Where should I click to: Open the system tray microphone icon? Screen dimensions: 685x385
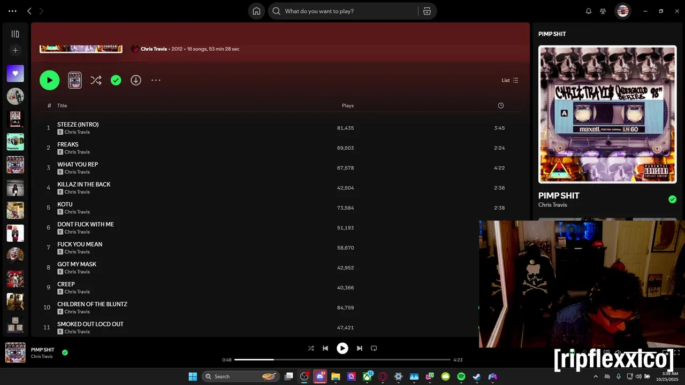(x=618, y=376)
